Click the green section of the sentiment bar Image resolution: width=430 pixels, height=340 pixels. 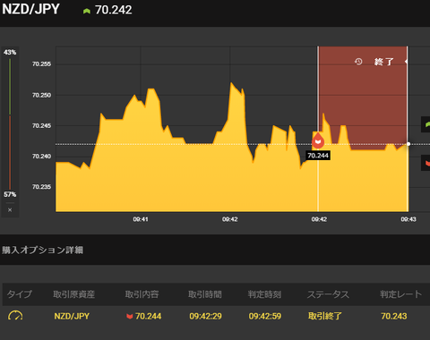[x=10, y=87]
